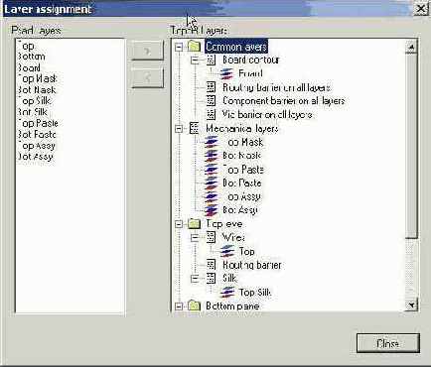Screen dimensions: 431x367
Task: Click the Top Silk layer icon in tree
Action: (x=227, y=292)
